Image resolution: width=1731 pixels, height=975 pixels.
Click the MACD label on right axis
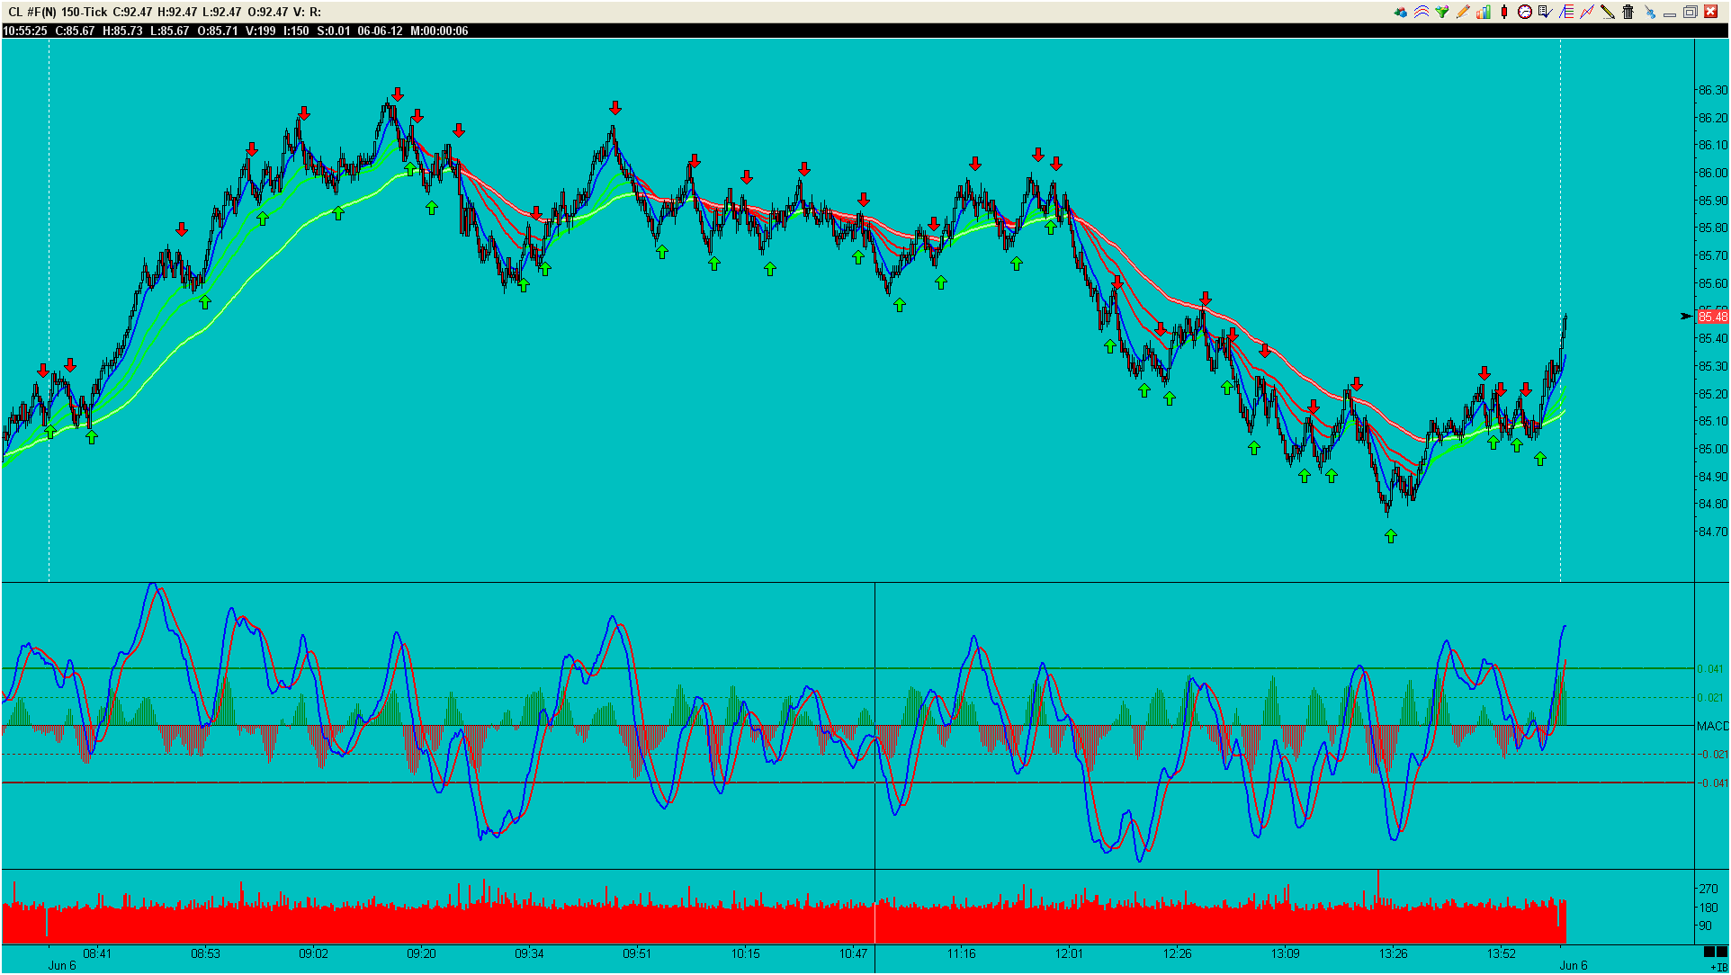point(1713,726)
